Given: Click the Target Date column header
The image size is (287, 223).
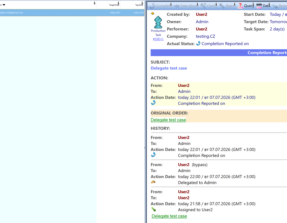Looking at the screenshot, I should point(114,5).
